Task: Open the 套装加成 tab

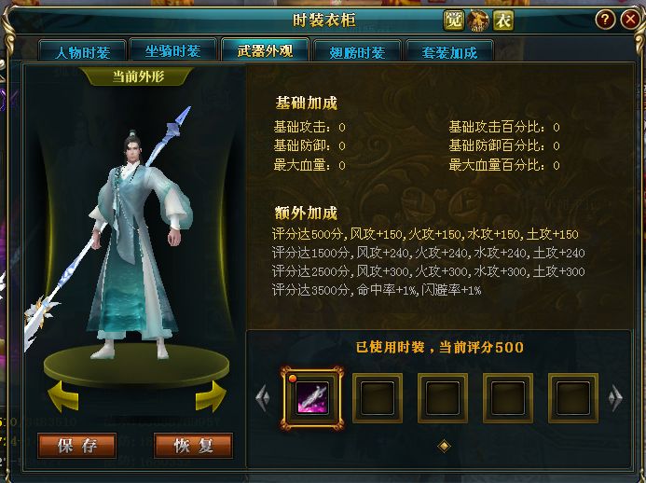Action: [x=449, y=51]
